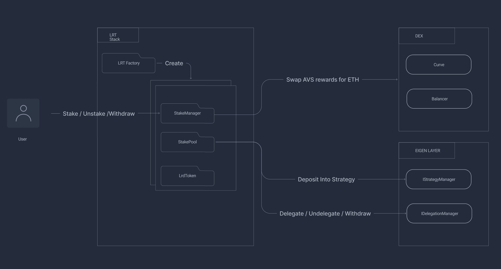Click the Swap AVS rewards for ETH label

tap(322, 80)
